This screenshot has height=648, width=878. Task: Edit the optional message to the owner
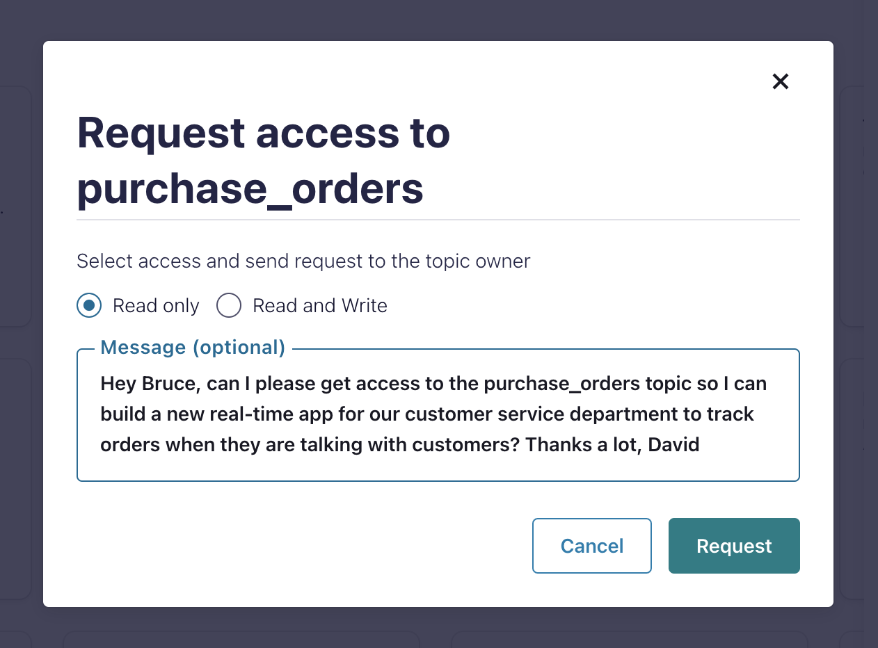[437, 414]
